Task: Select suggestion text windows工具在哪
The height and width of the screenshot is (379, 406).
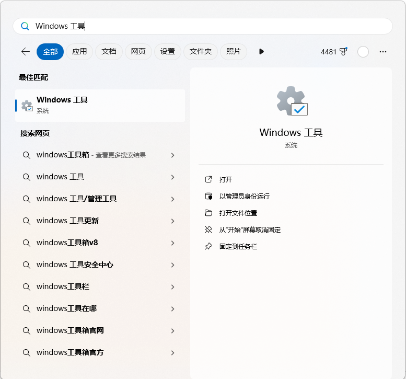Action: click(66, 308)
